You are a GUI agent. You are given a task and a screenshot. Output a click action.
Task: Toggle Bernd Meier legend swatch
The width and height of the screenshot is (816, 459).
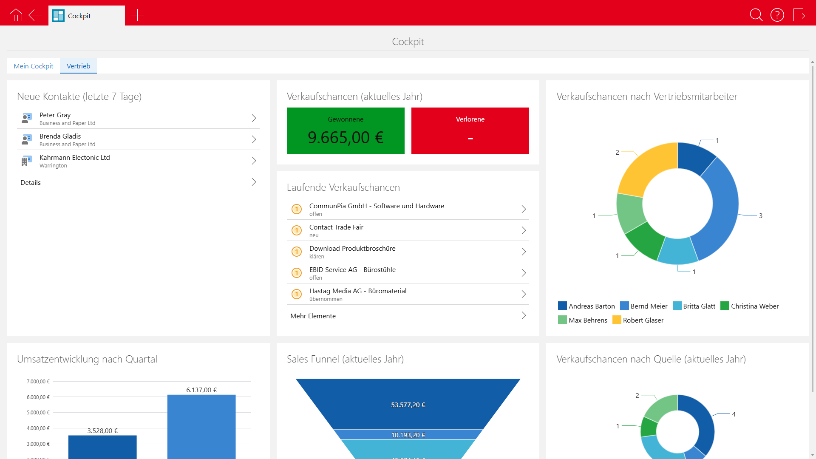click(x=624, y=306)
